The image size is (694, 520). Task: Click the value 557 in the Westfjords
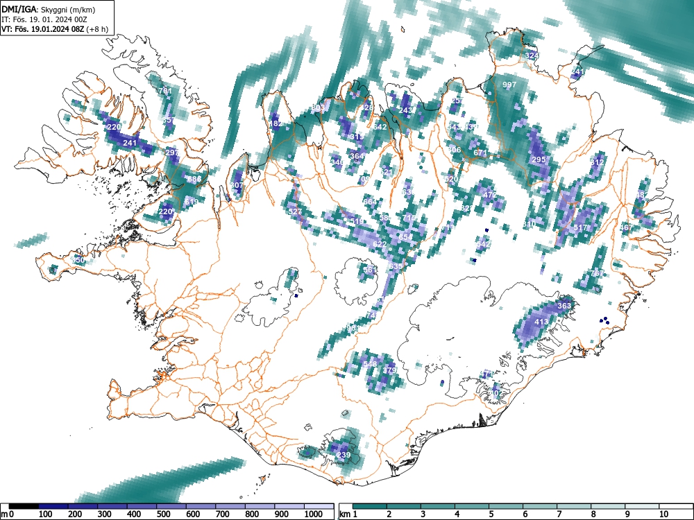[x=168, y=120]
